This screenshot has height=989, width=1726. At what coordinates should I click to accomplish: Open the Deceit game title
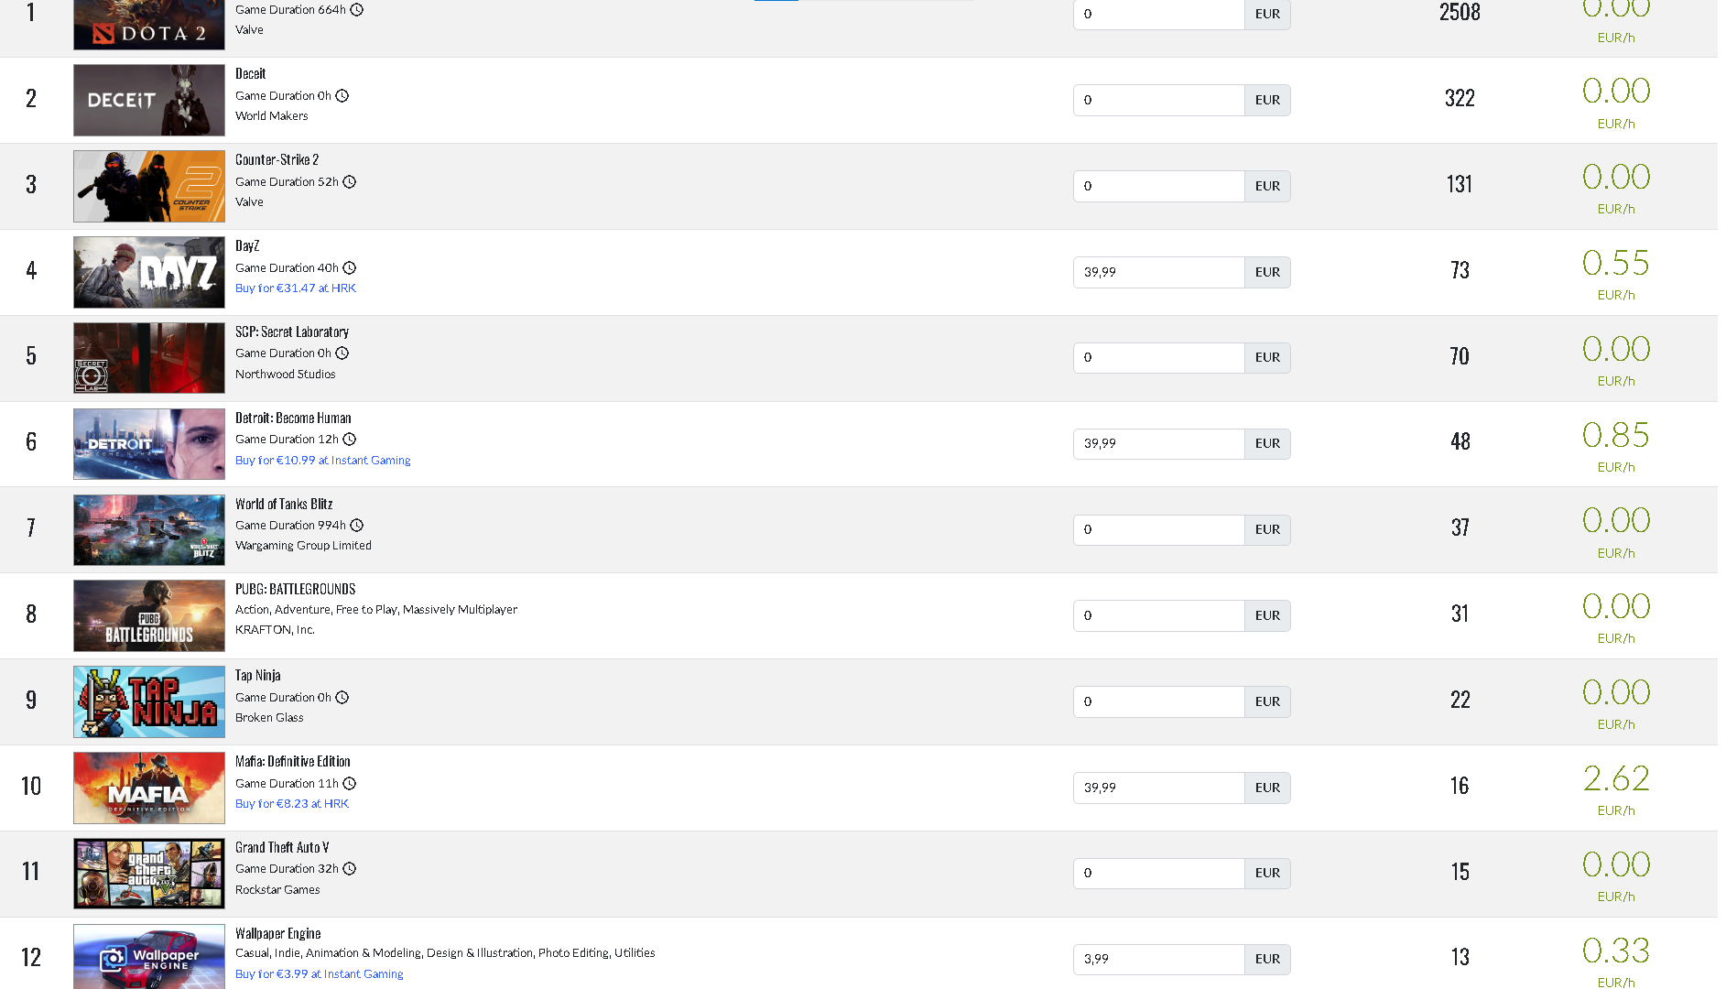pos(251,74)
